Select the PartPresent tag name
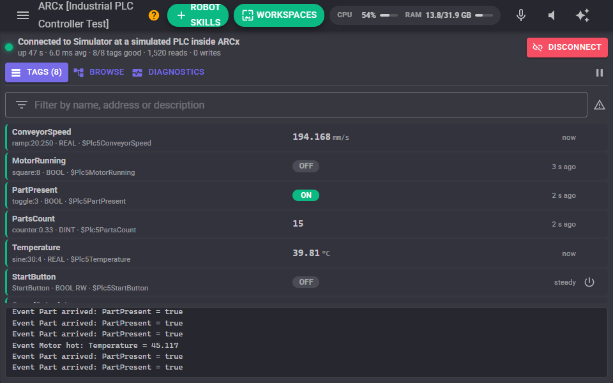613x383 pixels. coord(34,190)
